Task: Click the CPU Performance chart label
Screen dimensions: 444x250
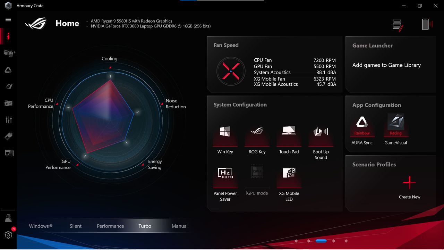Action: (x=41, y=103)
